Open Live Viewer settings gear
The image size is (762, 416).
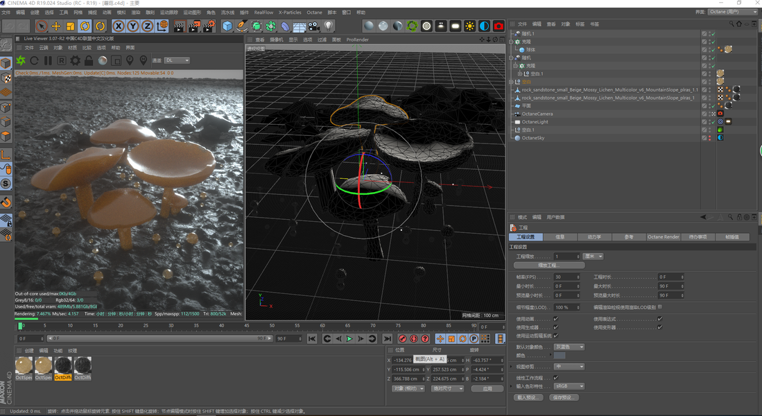click(x=76, y=60)
